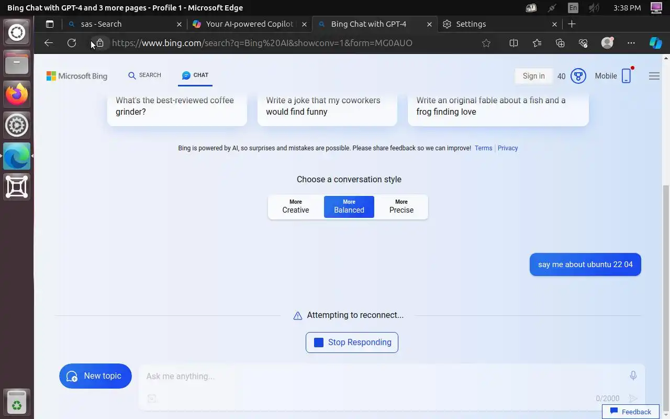Choose the best-reviewed coffee grinder suggestion
The image size is (670, 419).
177,109
